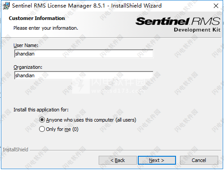Viewport: 224px width, 170px height.
Task: Close the InstallShield Wizard window
Action: pyautogui.click(x=216, y=6)
